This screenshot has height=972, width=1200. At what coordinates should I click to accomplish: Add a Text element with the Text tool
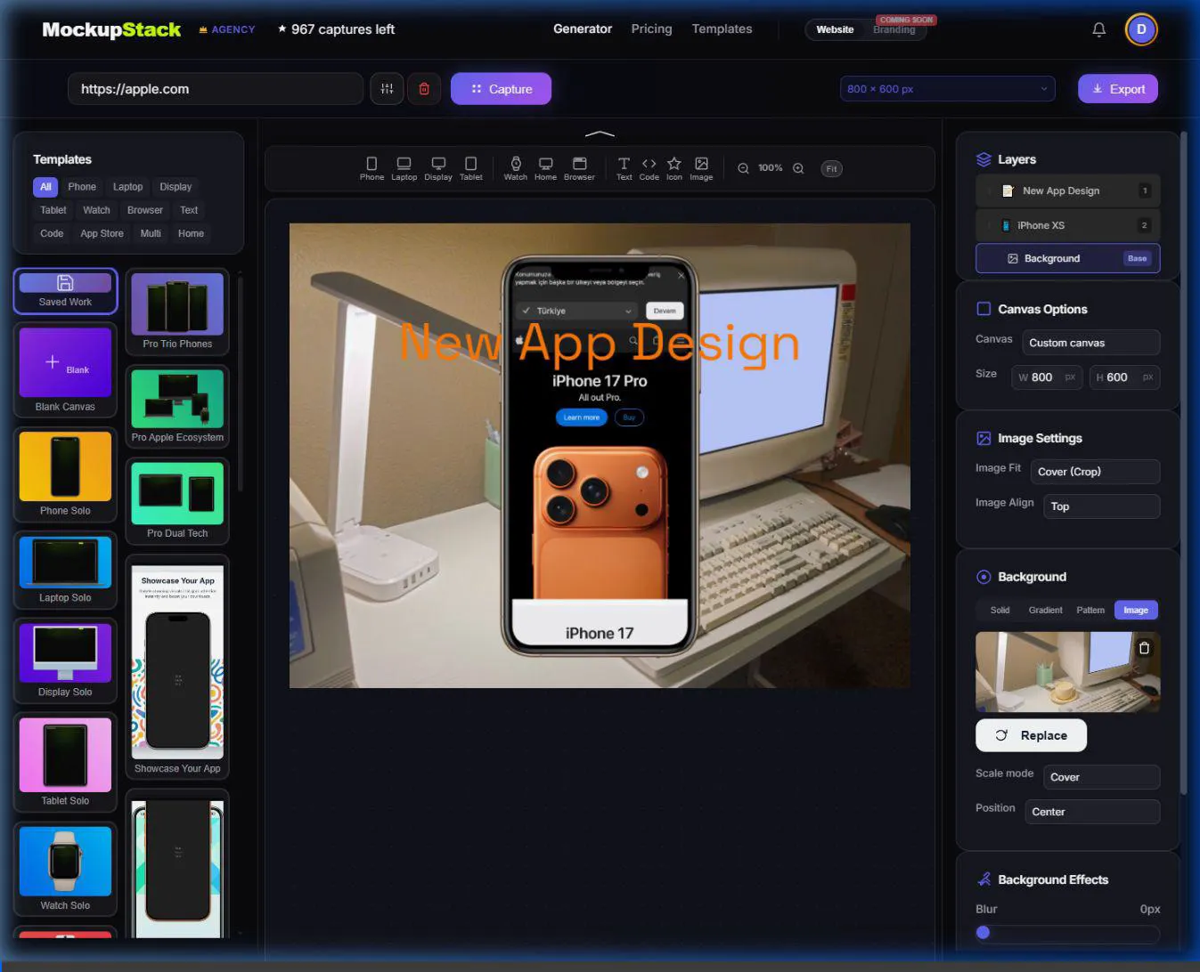624,168
